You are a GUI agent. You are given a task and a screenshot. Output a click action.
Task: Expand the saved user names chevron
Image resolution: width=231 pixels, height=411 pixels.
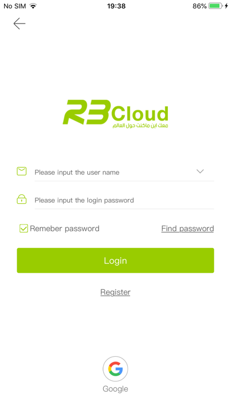coord(200,171)
